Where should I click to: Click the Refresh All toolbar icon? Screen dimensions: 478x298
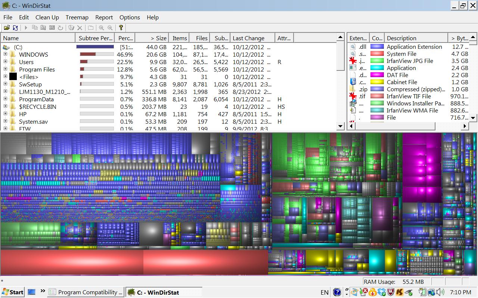[15, 28]
